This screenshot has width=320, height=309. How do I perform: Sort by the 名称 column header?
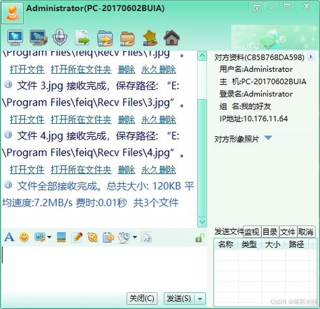[226, 244]
